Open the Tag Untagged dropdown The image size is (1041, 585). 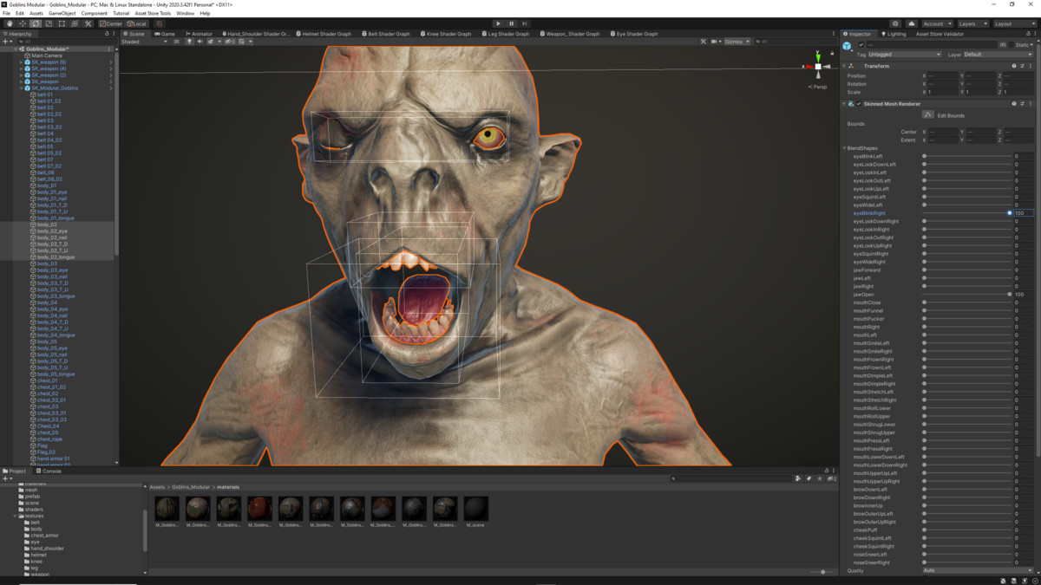[906, 54]
